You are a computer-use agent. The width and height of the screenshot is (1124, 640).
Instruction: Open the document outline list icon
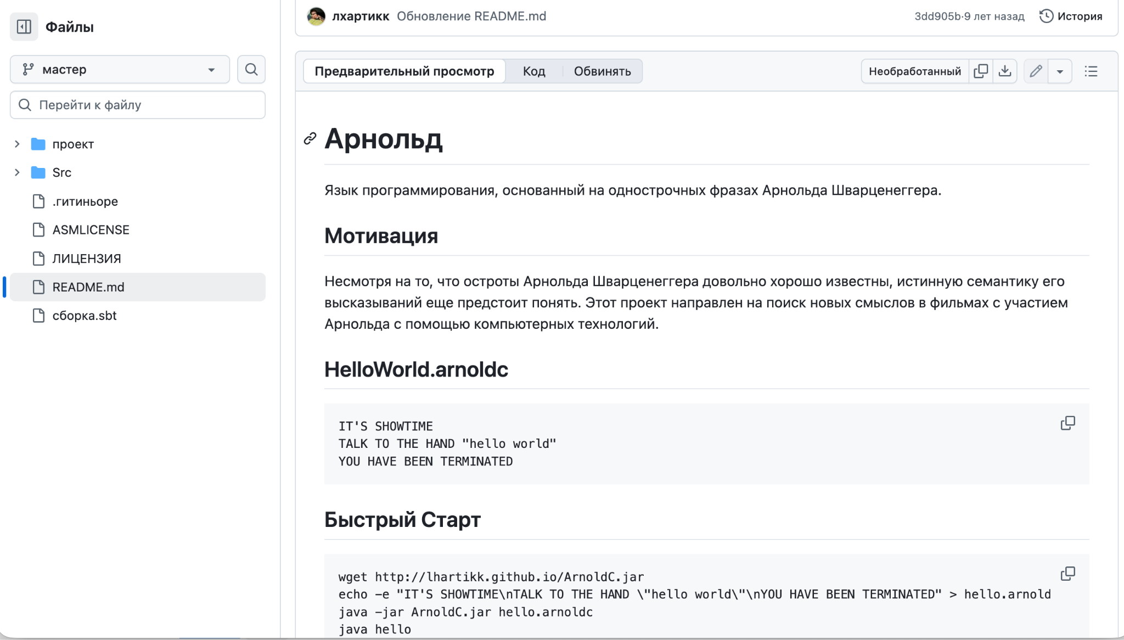(x=1091, y=71)
